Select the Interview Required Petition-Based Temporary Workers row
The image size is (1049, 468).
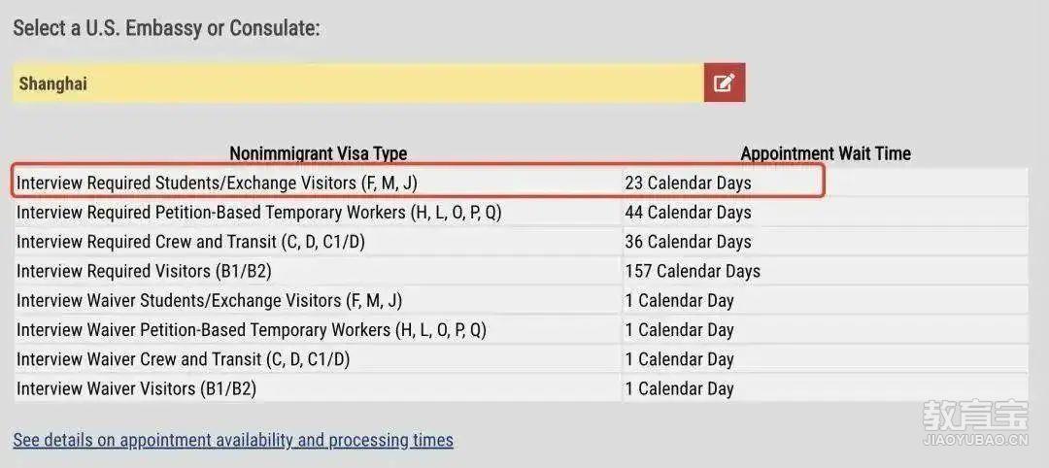pos(521,212)
